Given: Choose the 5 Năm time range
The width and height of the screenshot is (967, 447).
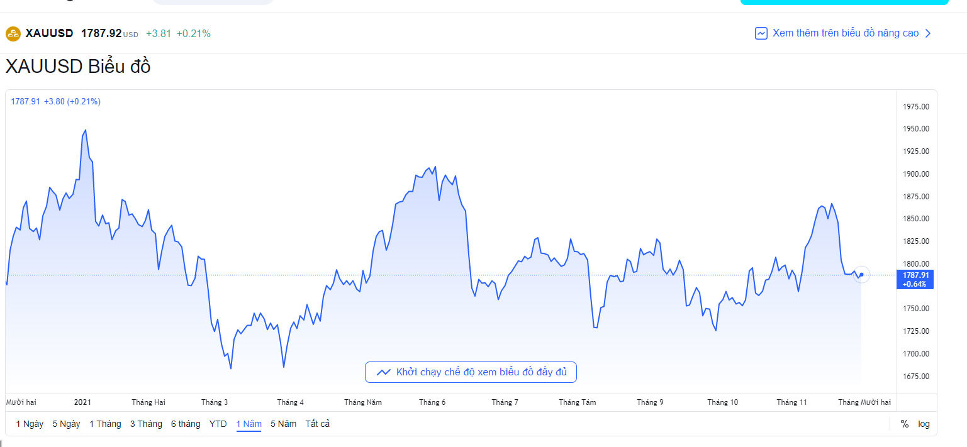Looking at the screenshot, I should pyautogui.click(x=283, y=424).
